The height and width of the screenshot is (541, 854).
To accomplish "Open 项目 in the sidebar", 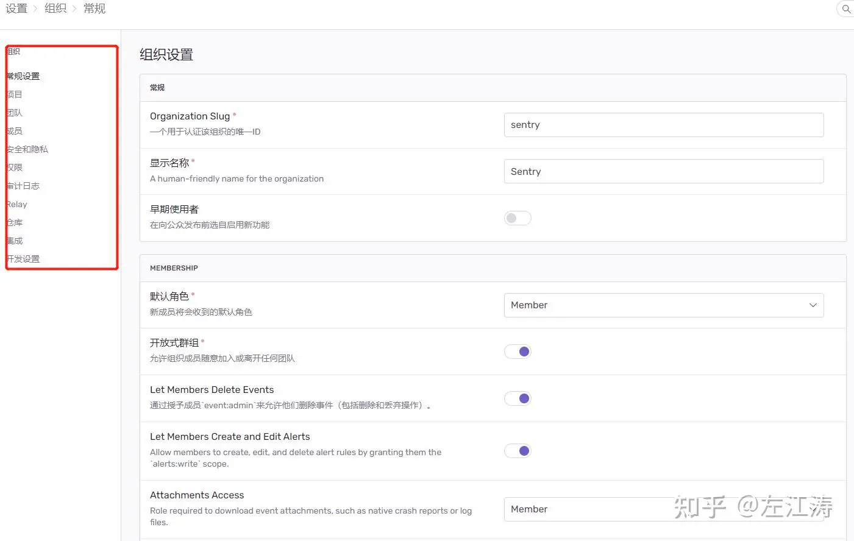I will point(15,94).
